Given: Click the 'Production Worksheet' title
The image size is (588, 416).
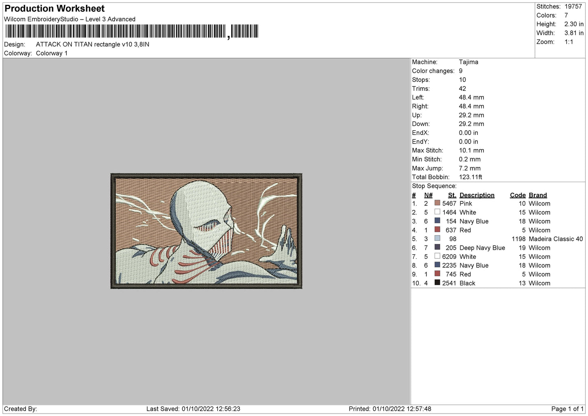Looking at the screenshot, I should (x=55, y=9).
